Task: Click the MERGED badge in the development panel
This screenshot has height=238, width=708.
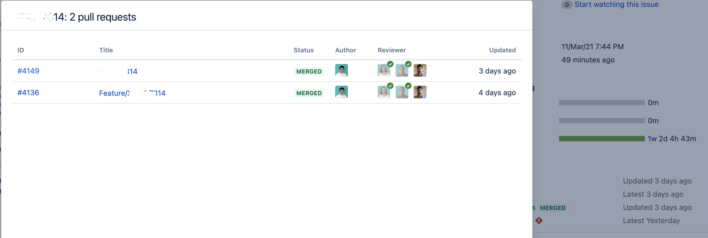Action: point(553,208)
